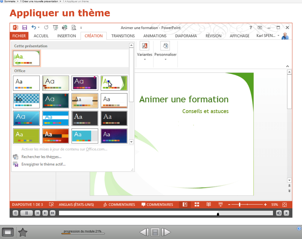Screen dimensions: 302x239
Task: Pause the tutorial video playback
Action: coord(26,213)
